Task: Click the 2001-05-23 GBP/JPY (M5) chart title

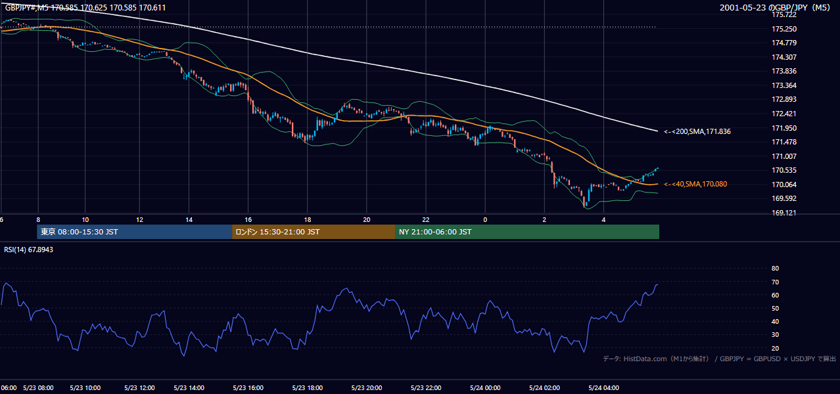Action: tap(776, 8)
